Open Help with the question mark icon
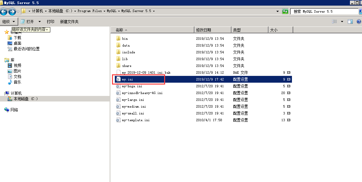 (359, 22)
